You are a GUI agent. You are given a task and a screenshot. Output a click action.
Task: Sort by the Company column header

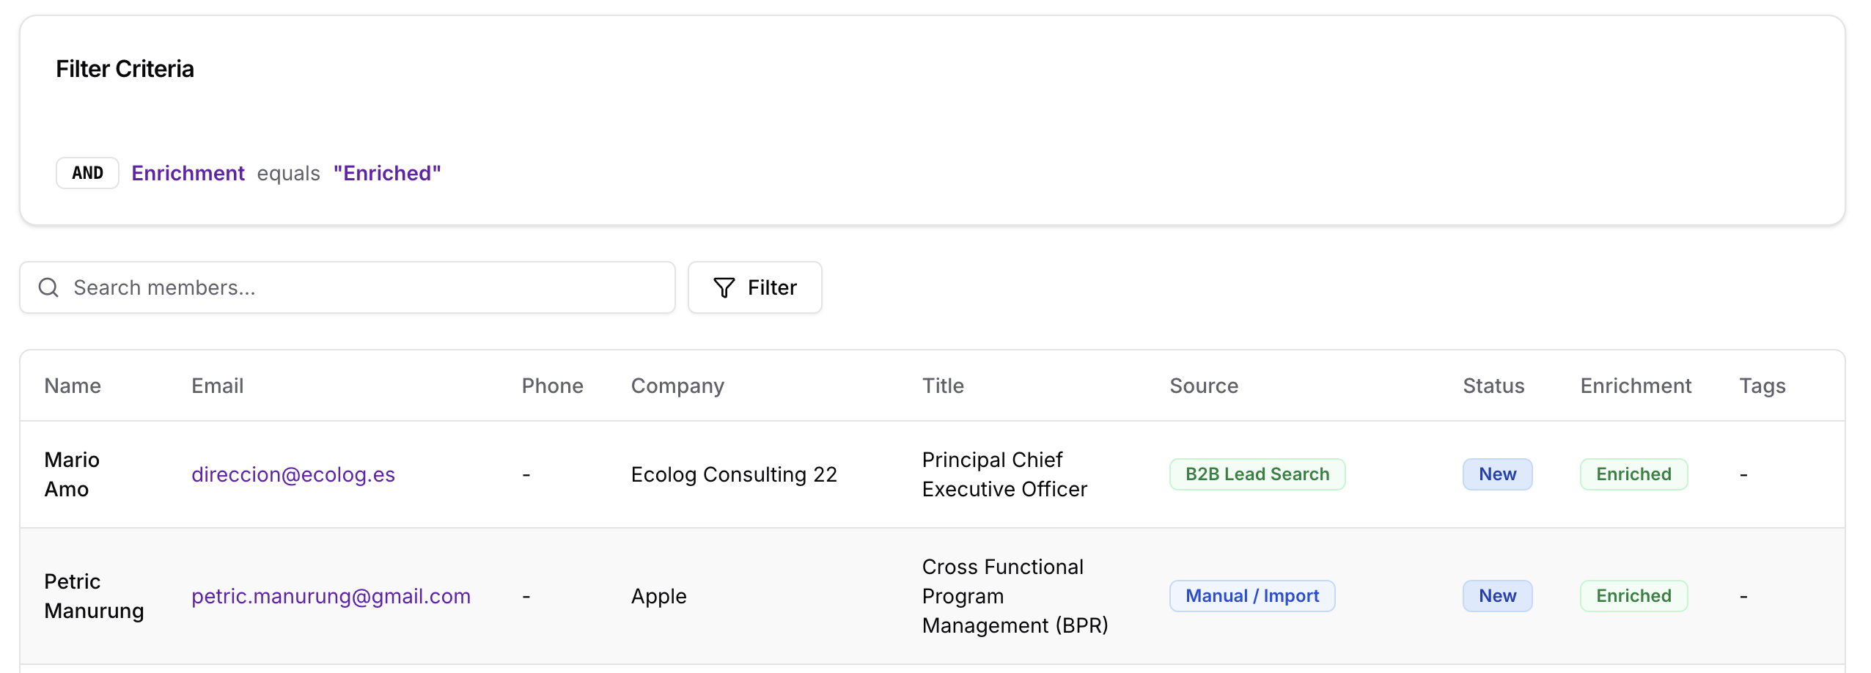(677, 386)
